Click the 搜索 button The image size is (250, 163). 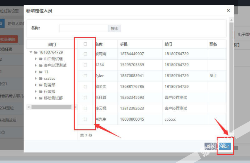[115, 28]
